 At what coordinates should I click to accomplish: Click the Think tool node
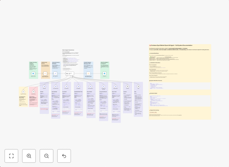138,86
